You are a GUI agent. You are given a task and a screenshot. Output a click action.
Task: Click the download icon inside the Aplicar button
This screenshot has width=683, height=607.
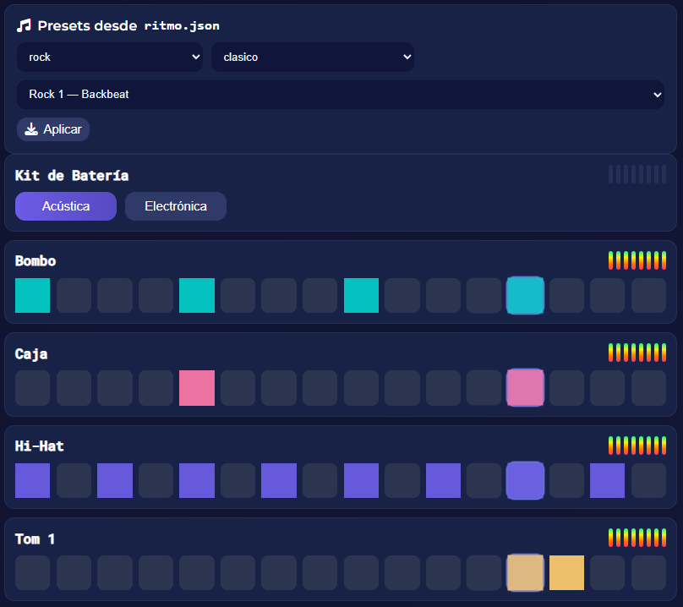click(30, 129)
